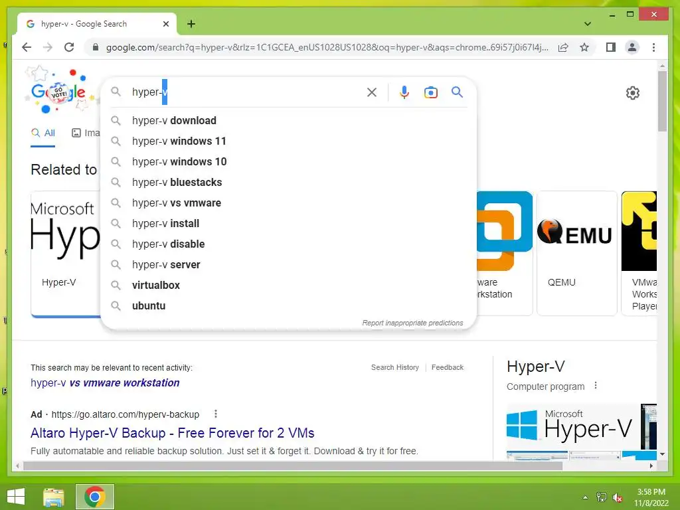Select suggestion hyper-v windows 11
Viewport: 680px width, 510px height.
(x=288, y=141)
